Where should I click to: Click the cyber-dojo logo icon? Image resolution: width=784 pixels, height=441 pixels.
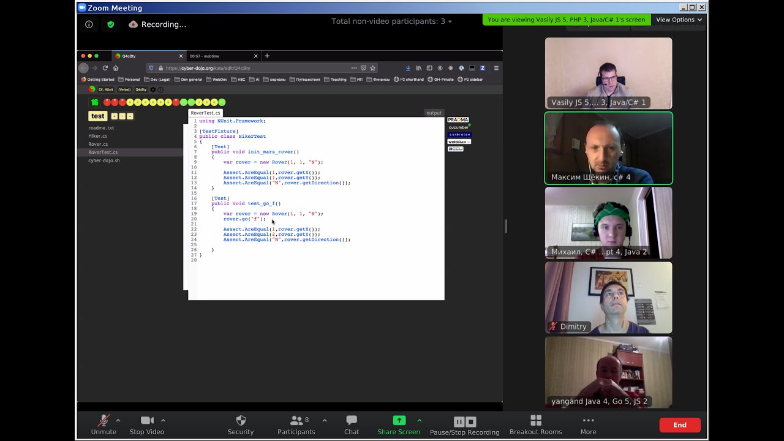point(92,89)
